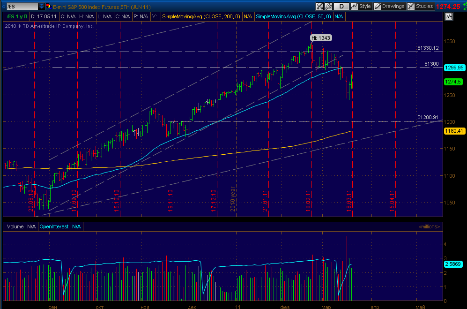Click the C: N/A close value cell
The image size is (467, 309).
coord(122,17)
